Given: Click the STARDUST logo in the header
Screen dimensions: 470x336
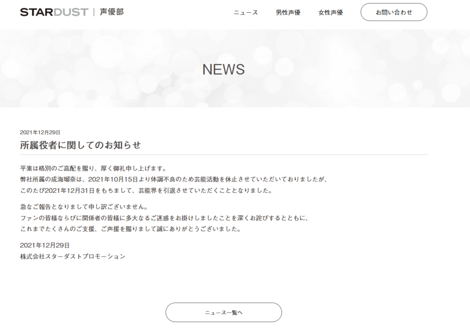Looking at the screenshot, I should coord(54,12).
